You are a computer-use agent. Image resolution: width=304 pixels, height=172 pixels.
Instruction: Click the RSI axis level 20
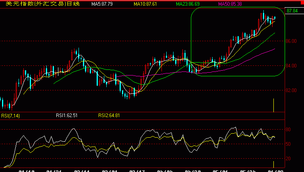click(288, 159)
